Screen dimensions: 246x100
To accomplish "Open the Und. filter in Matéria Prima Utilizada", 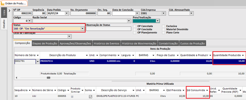I will [x=144, y=90].
